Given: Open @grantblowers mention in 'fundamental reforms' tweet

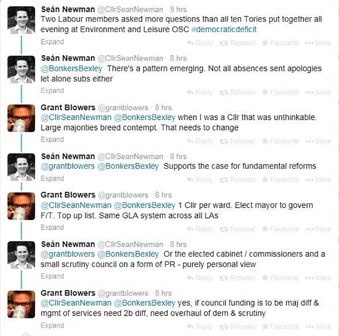Looking at the screenshot, I should click(x=68, y=166).
